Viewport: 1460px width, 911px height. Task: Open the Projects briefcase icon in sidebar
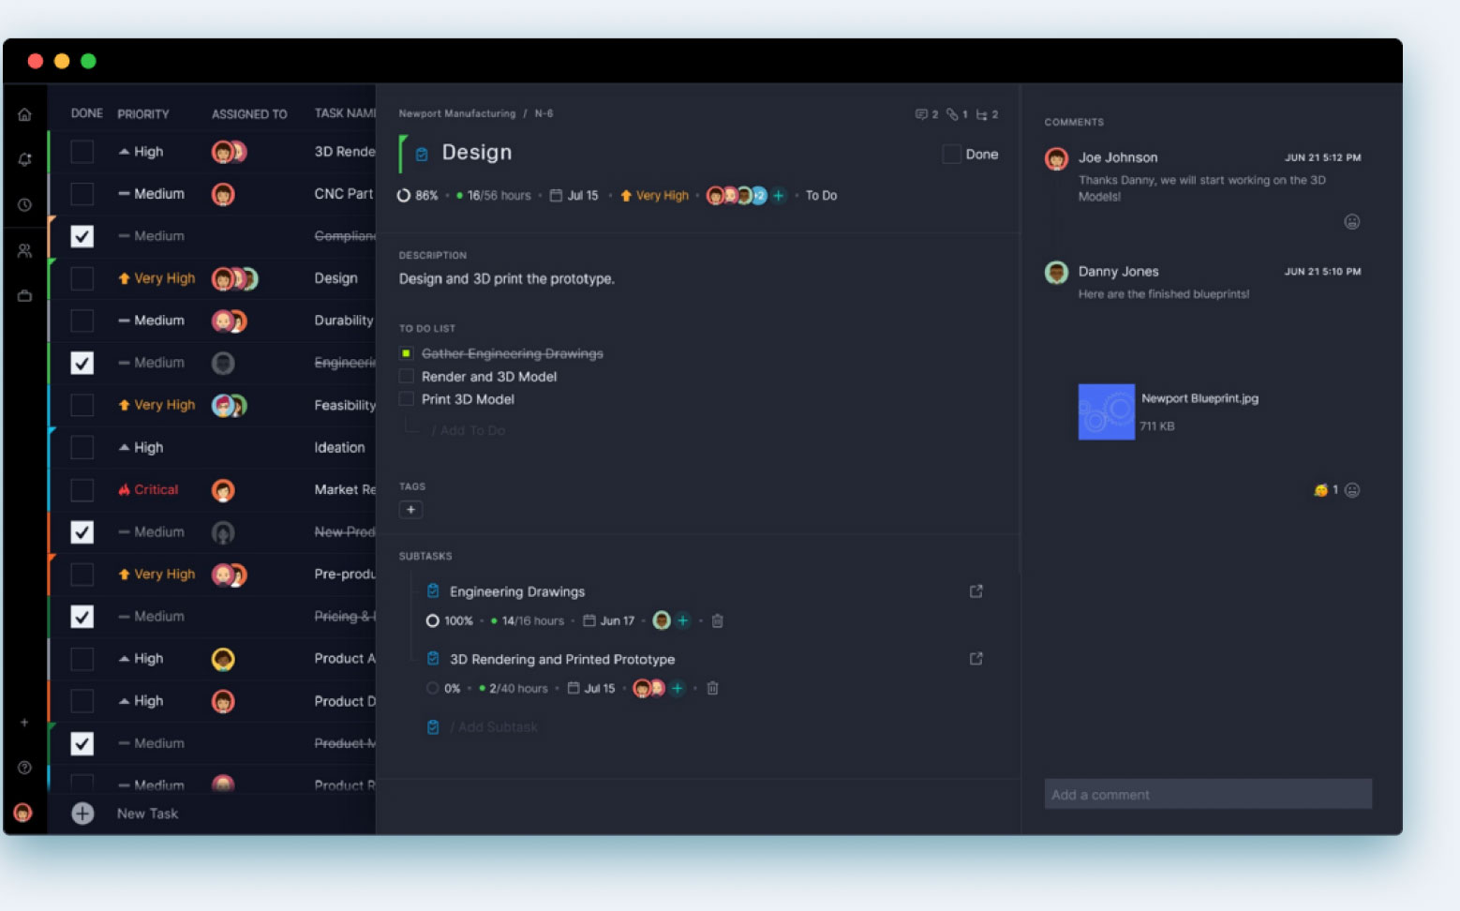[x=24, y=295]
